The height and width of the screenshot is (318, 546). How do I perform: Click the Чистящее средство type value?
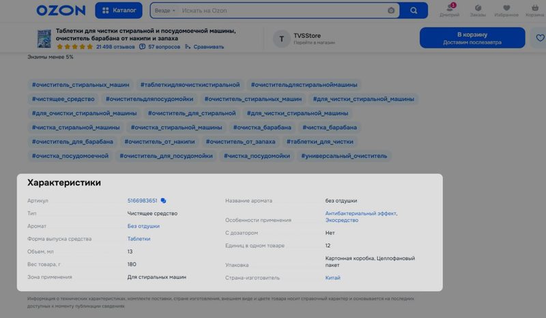(x=152, y=214)
